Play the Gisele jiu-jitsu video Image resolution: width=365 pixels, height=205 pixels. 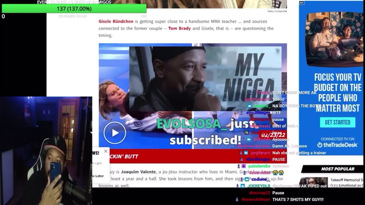115,133
